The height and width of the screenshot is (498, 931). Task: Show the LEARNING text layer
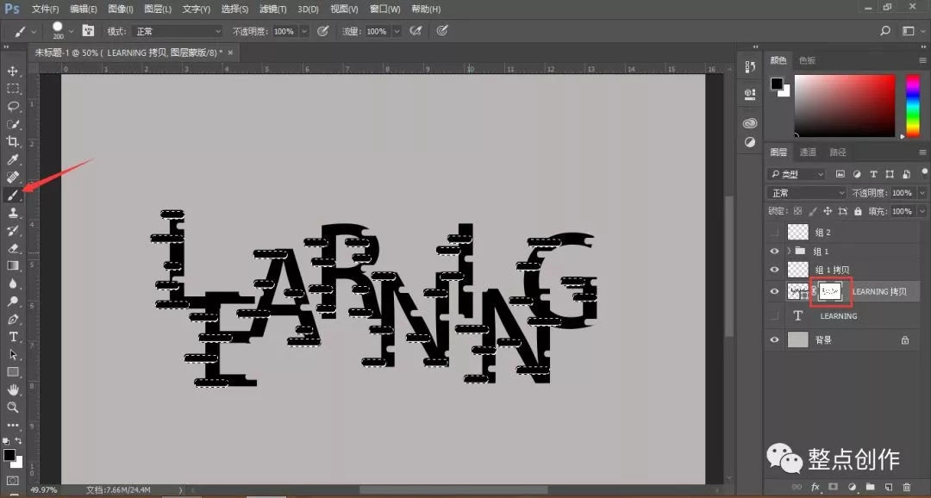point(774,316)
